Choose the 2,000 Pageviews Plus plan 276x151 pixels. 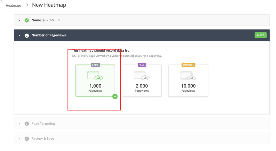(x=142, y=81)
